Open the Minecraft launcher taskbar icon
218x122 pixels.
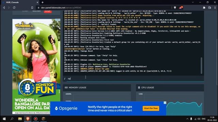coord(43,119)
